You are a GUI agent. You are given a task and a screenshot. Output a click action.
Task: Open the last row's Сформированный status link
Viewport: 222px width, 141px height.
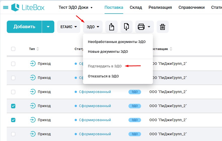click(95, 134)
